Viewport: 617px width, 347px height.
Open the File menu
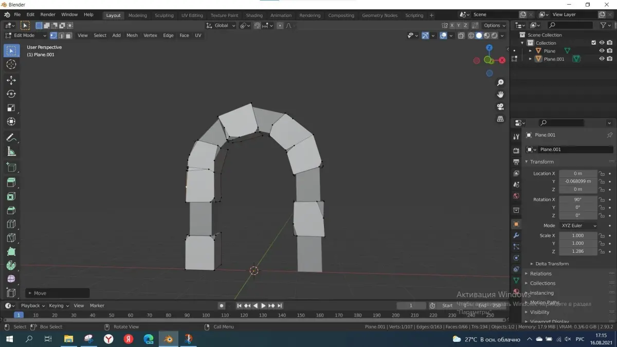[x=17, y=14]
